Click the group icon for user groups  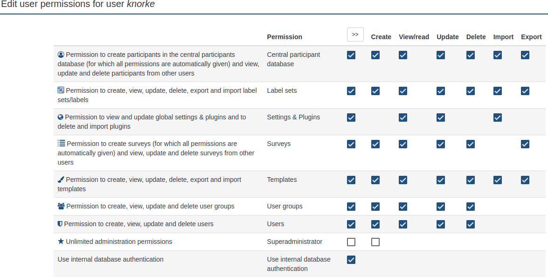pos(61,206)
